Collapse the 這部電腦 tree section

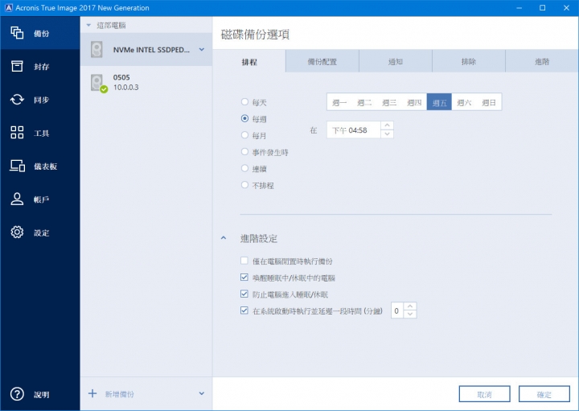point(88,25)
